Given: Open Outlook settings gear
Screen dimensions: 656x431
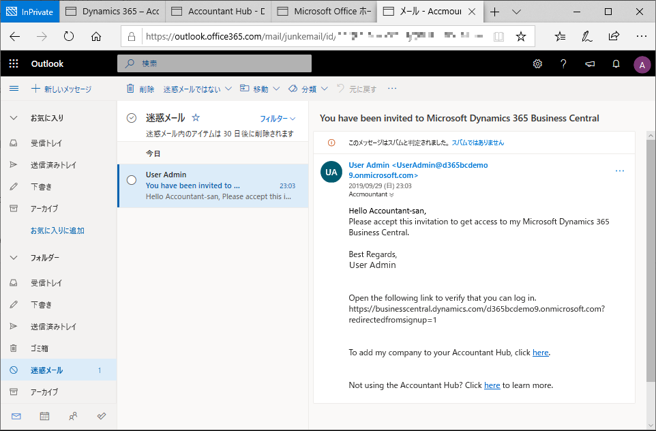Looking at the screenshot, I should (x=537, y=63).
